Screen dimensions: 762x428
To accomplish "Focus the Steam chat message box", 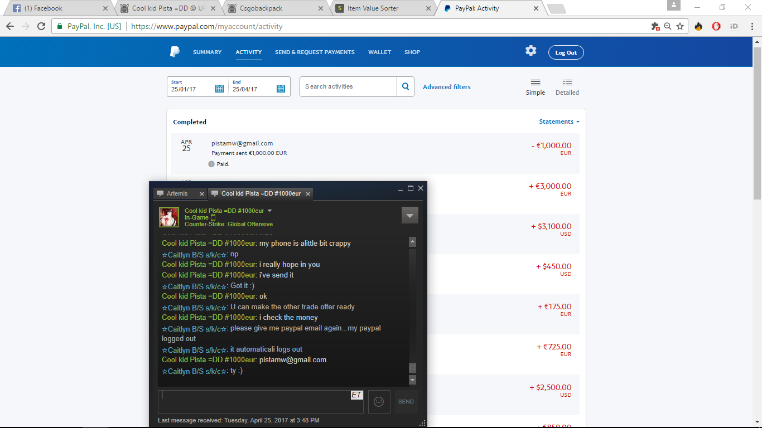I will pos(261,402).
